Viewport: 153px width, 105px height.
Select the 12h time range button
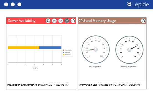tap(61, 21)
